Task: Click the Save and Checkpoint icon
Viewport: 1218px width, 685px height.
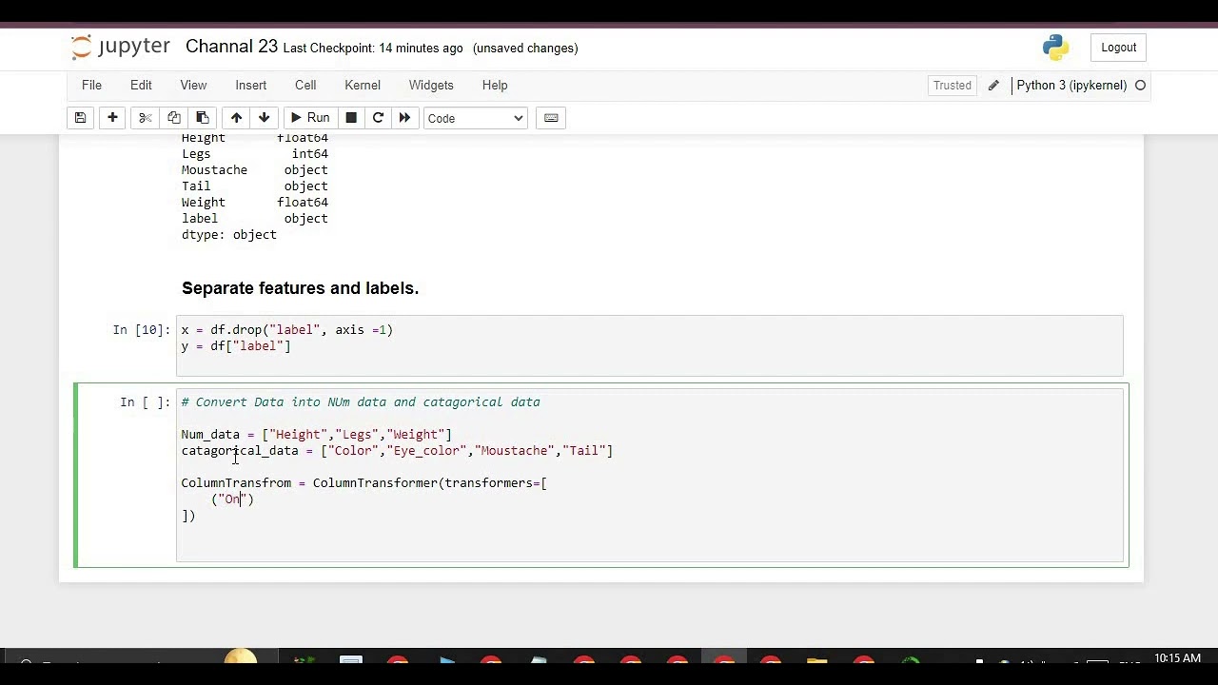Action: pos(81,118)
